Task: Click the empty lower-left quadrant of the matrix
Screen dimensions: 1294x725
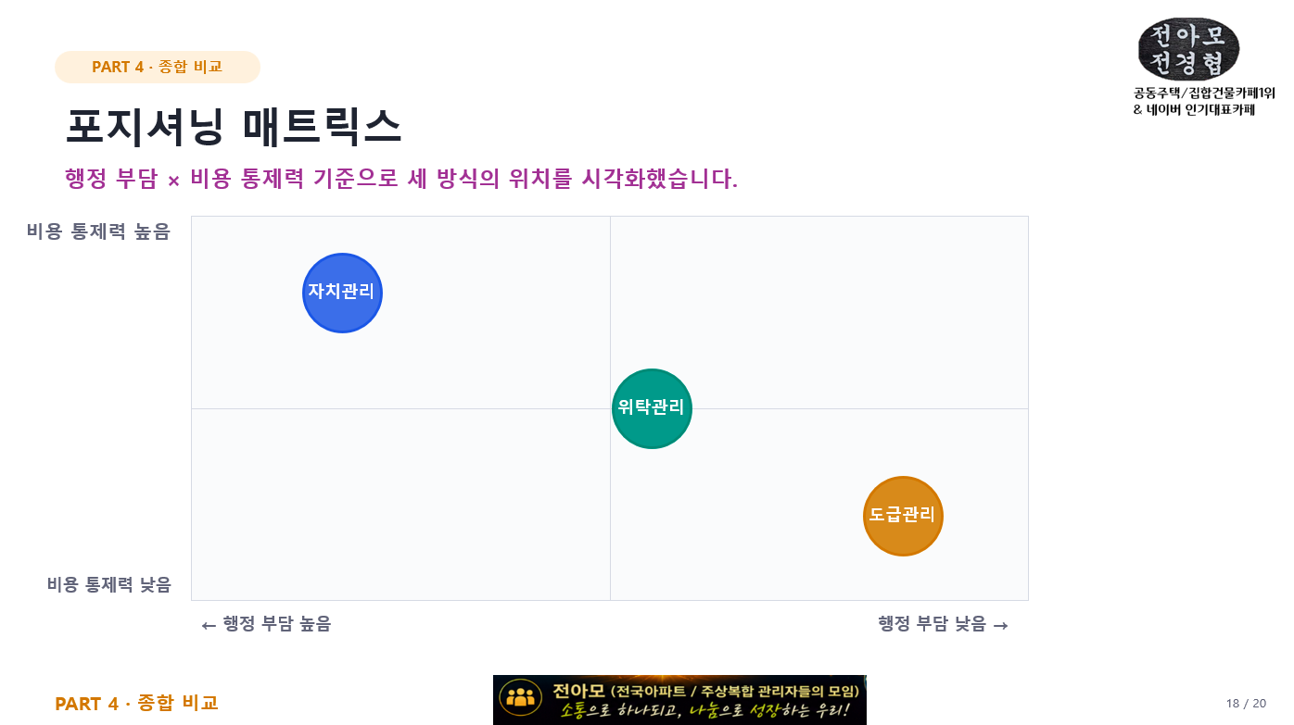Action: 400,504
